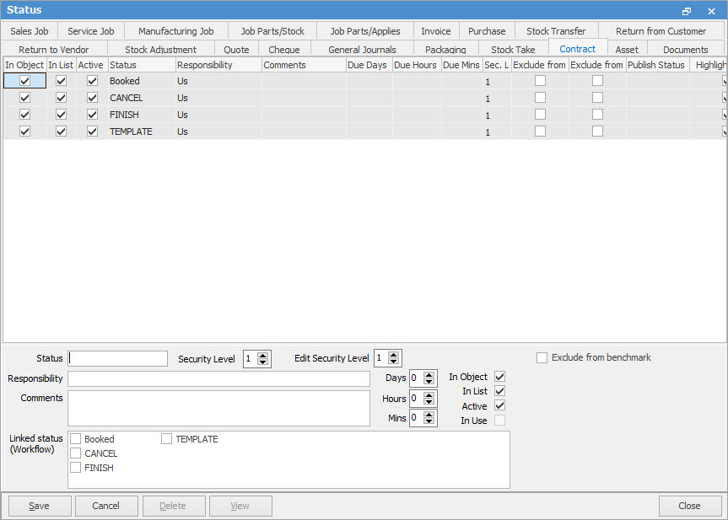The height and width of the screenshot is (520, 728).
Task: Click the Save button
Action: [x=39, y=506]
